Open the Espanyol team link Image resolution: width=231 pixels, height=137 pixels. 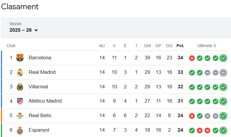point(39,130)
